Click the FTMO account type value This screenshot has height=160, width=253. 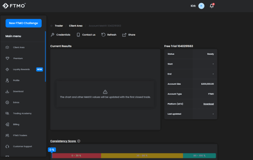(x=211, y=94)
